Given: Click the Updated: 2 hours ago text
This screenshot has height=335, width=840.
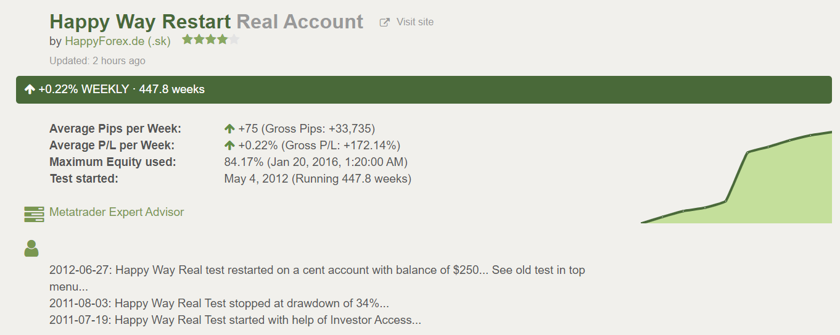Looking at the screenshot, I should coord(97,60).
